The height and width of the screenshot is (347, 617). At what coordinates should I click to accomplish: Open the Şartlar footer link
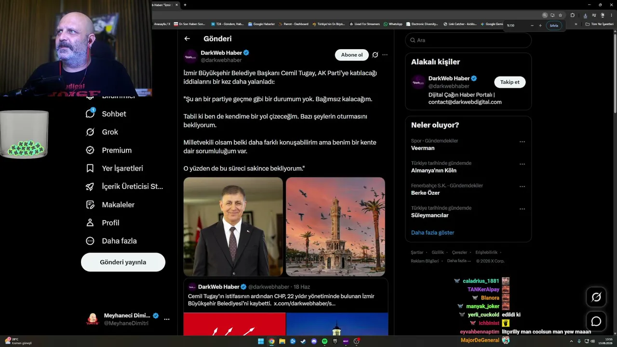[x=417, y=253]
